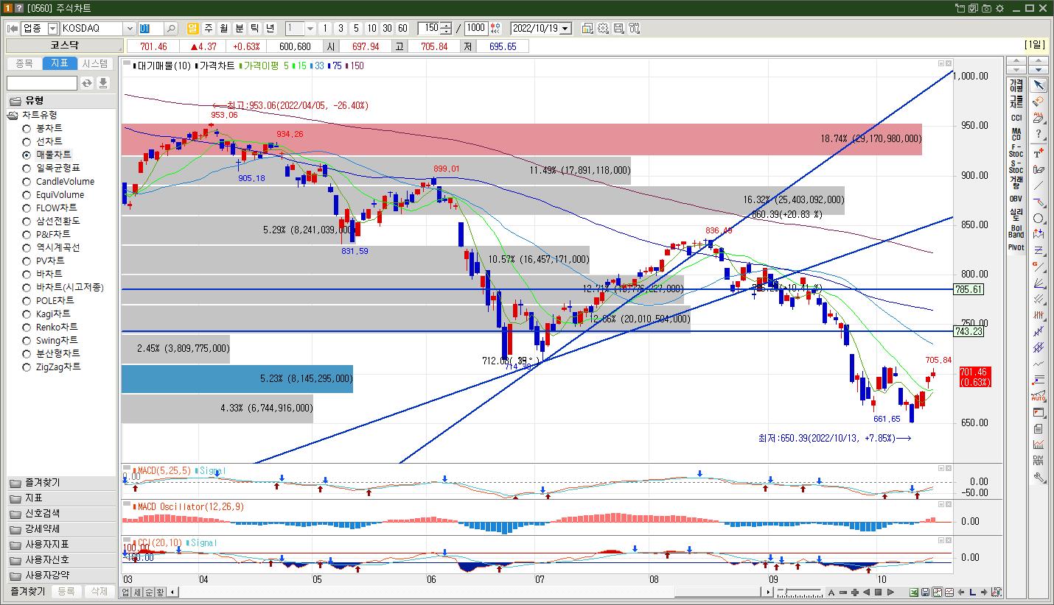Click the OBV indicator shortcut button
This screenshot has height=605, width=1054.
[1016, 199]
